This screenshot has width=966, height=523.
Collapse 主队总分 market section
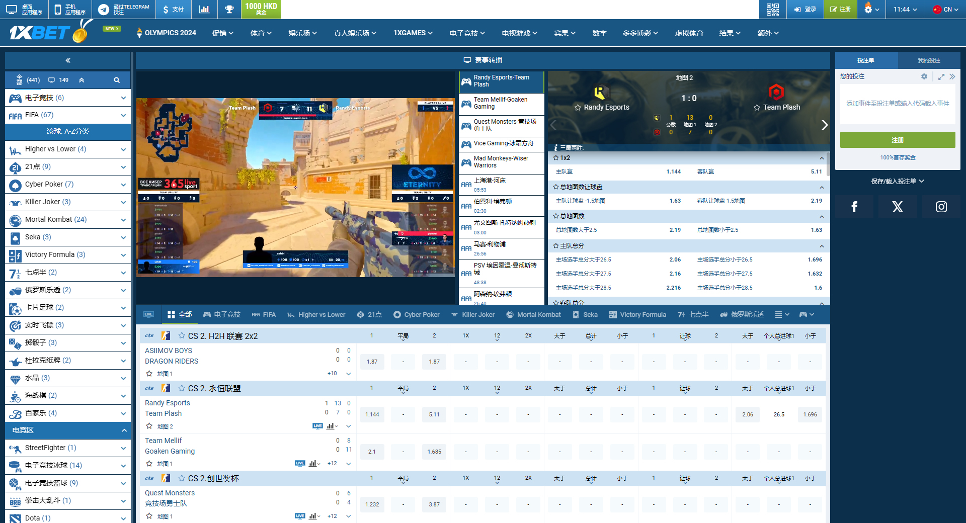(x=822, y=246)
